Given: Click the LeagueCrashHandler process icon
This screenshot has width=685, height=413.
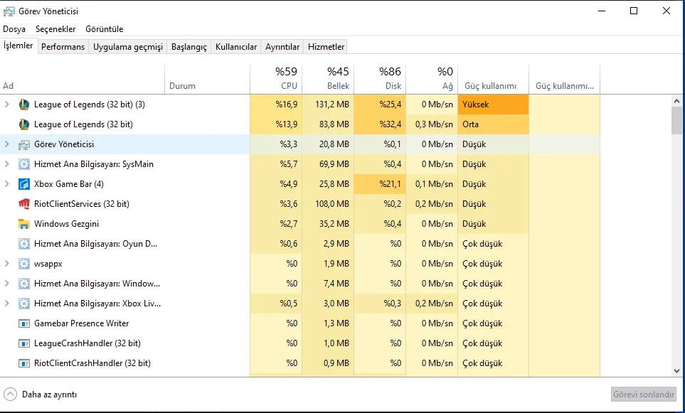Looking at the screenshot, I should coord(23,343).
